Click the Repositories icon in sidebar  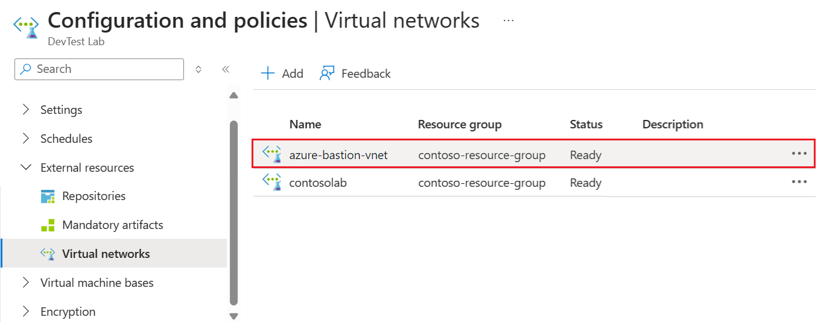click(x=48, y=196)
